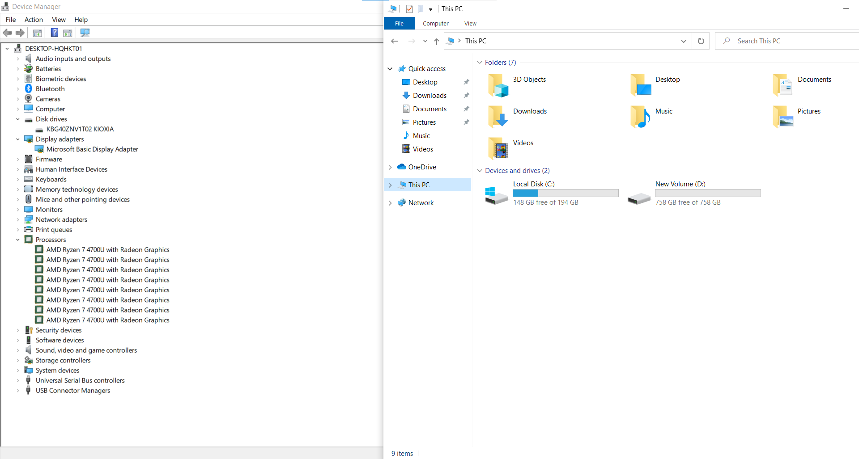Open the 3D Objects folder
The image size is (859, 459).
529,80
